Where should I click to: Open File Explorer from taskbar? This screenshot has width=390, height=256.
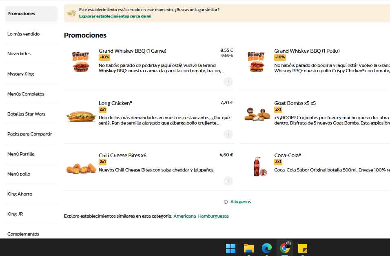pyautogui.click(x=248, y=248)
